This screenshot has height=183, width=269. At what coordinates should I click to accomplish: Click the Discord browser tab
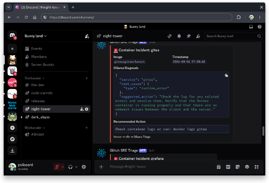[x=41, y=7]
